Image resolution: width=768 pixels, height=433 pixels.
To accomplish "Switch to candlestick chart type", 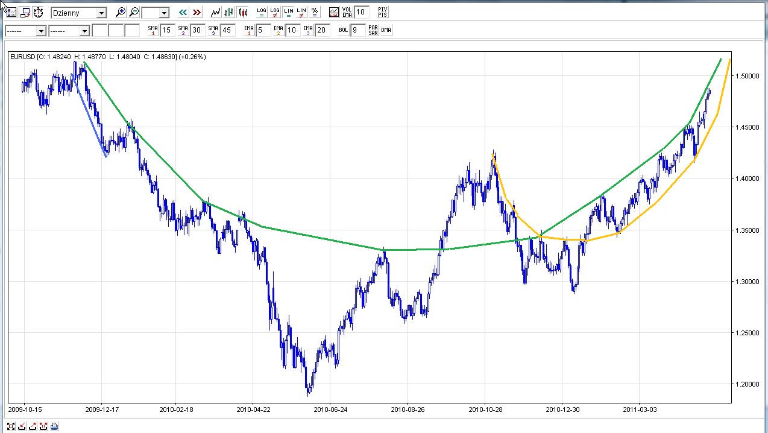I will [243, 12].
